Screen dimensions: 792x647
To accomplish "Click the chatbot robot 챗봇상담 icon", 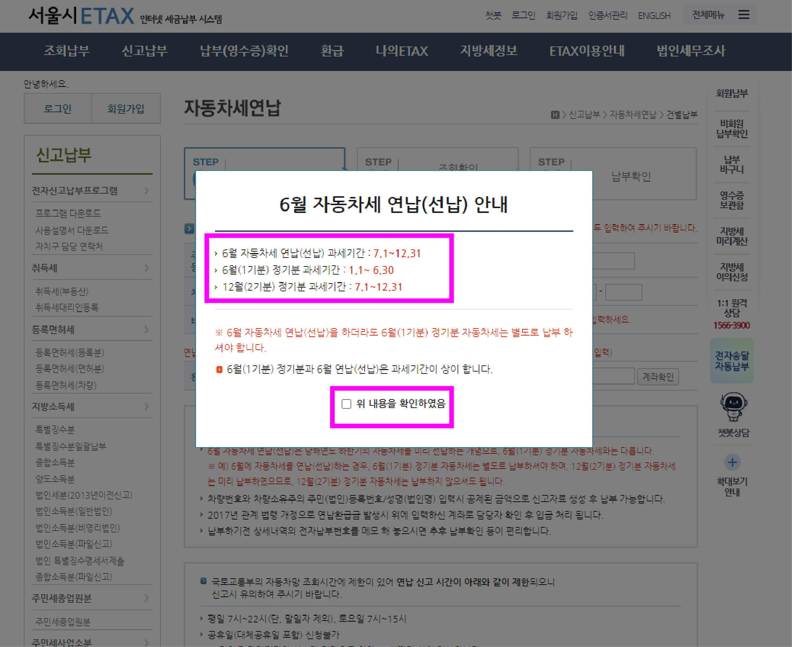I will 733,407.
